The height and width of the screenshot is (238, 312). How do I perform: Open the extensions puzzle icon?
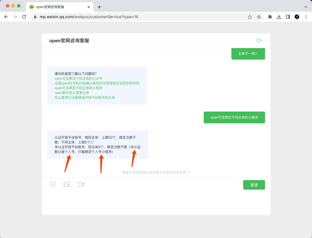point(270,17)
